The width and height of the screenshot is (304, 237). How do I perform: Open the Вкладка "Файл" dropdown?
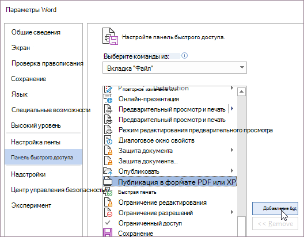(x=174, y=67)
